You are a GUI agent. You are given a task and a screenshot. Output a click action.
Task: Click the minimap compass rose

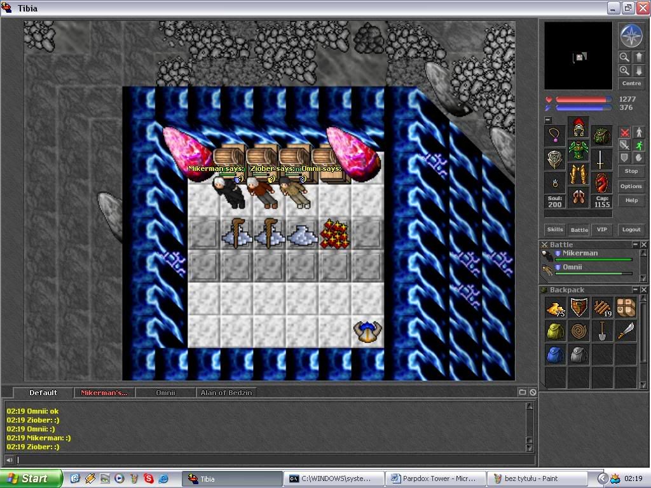(631, 36)
